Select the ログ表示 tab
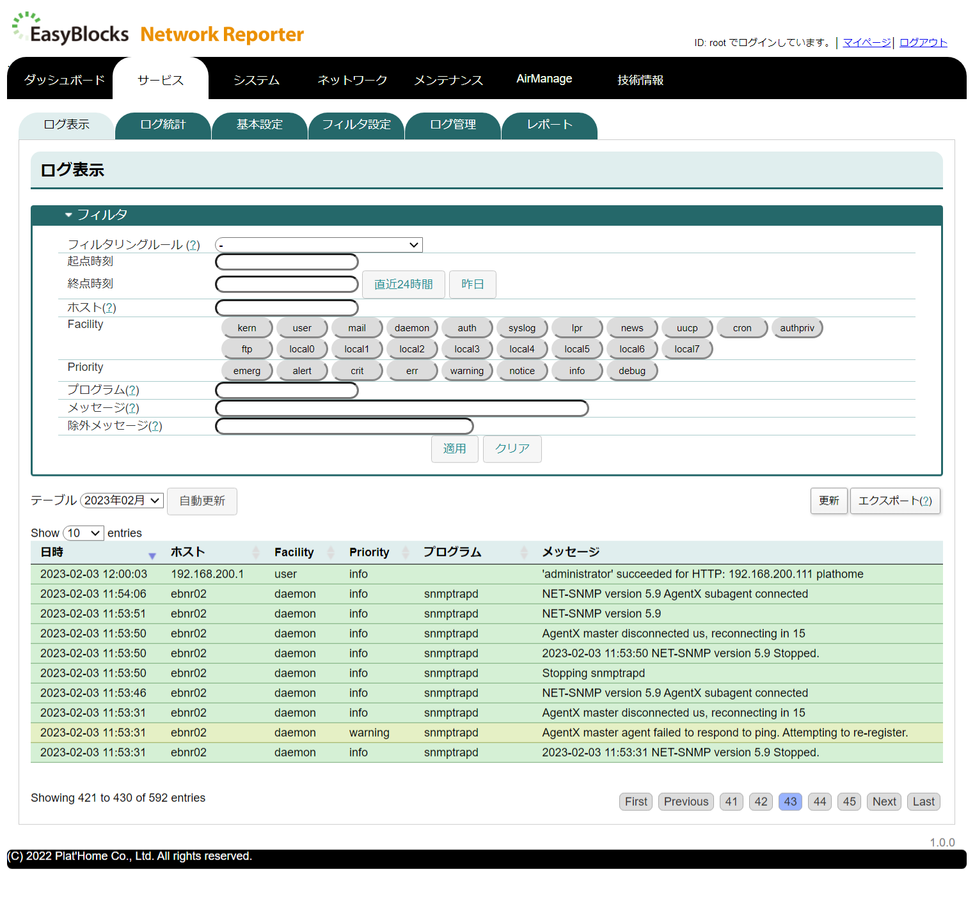 [x=67, y=125]
